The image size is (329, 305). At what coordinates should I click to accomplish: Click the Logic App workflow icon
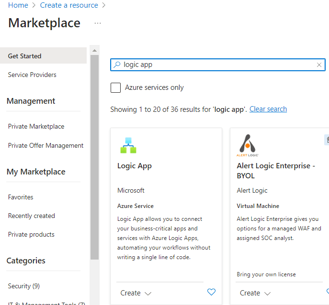(x=128, y=145)
